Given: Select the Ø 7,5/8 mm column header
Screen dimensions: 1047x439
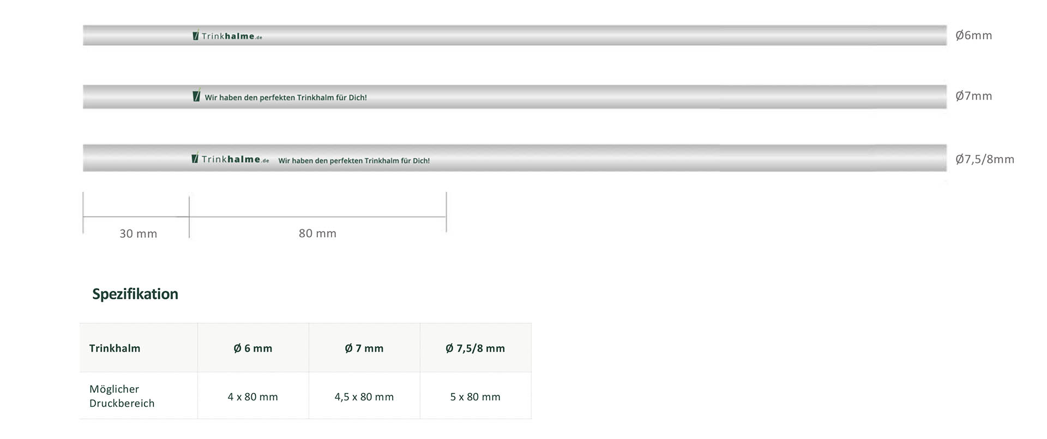Looking at the screenshot, I should [475, 348].
